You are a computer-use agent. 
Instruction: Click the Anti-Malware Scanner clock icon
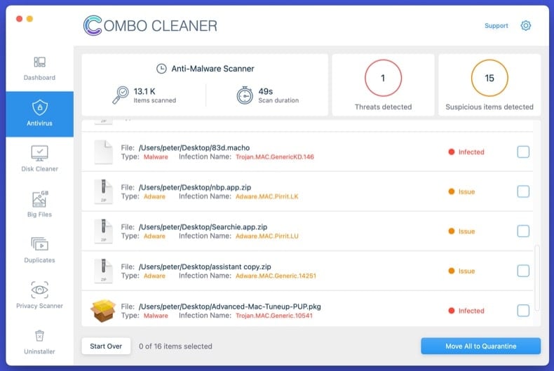point(161,69)
